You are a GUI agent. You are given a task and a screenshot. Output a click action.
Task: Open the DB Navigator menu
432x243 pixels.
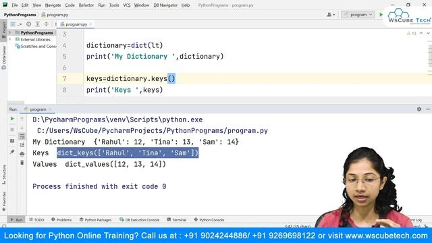(x=165, y=5)
